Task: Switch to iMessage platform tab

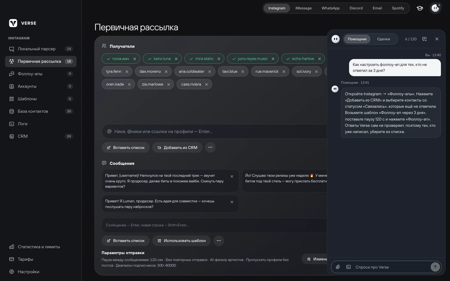Action: [x=303, y=8]
